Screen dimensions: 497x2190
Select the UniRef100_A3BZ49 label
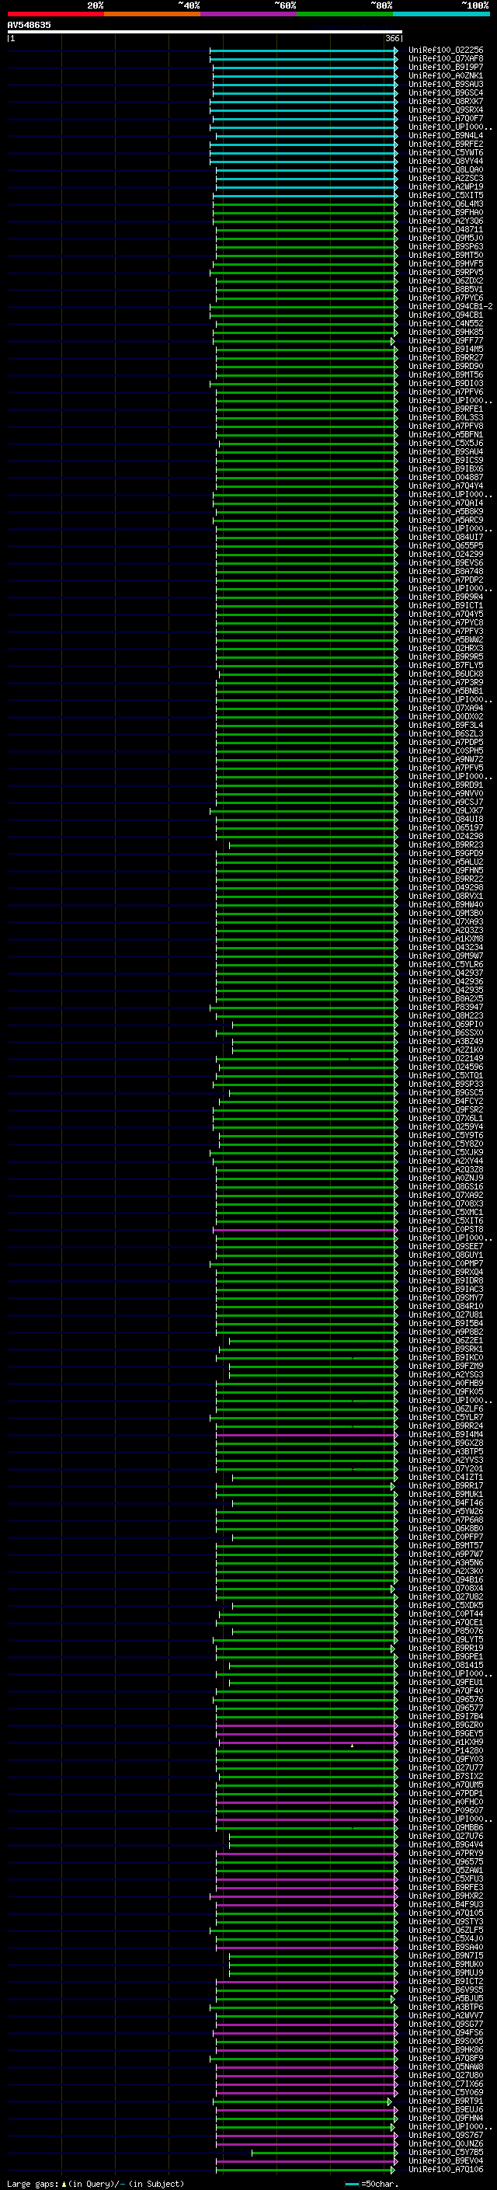pos(445,1042)
